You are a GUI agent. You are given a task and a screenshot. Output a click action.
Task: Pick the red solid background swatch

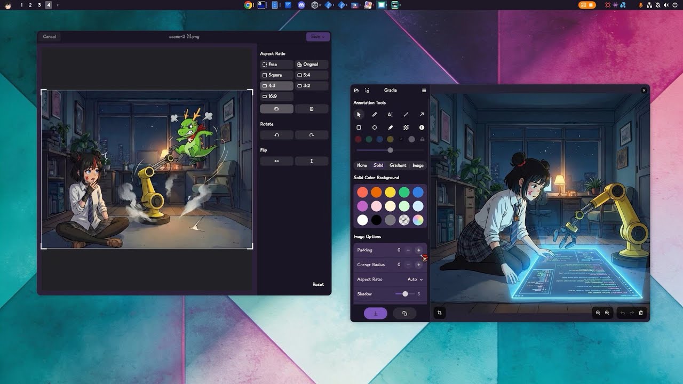coord(362,192)
